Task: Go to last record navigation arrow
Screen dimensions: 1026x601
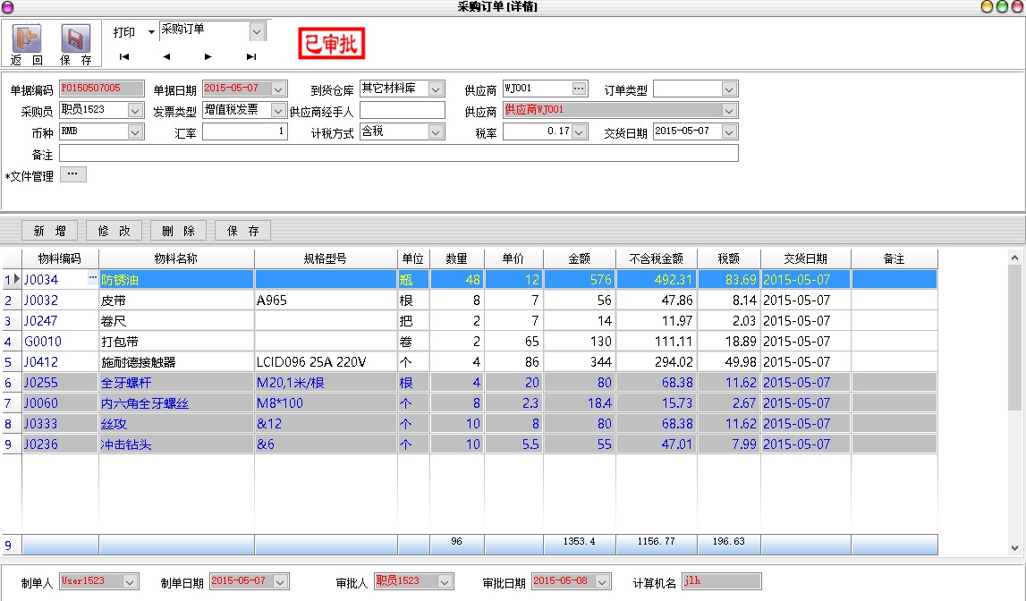Action: [250, 57]
